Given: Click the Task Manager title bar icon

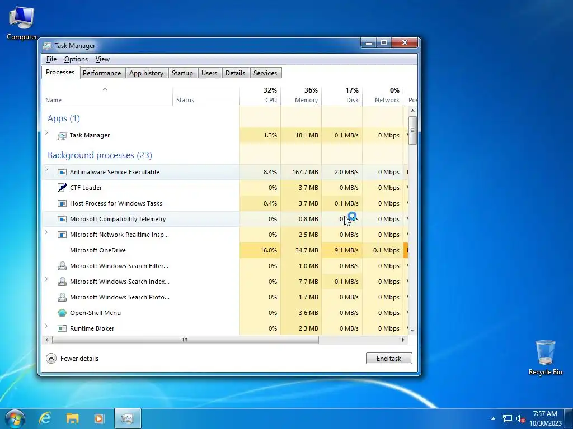Looking at the screenshot, I should (x=47, y=46).
